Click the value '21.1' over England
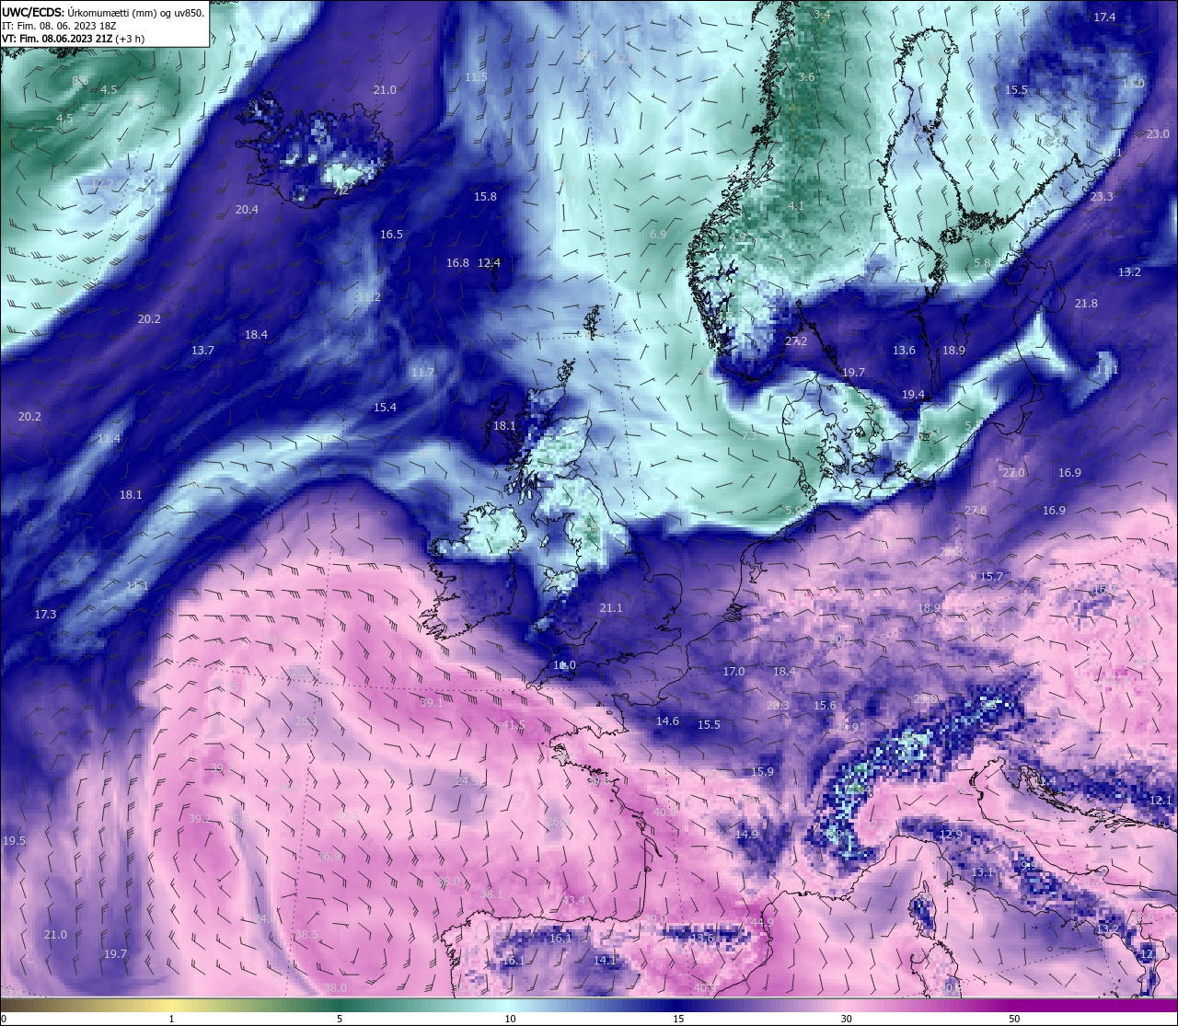Viewport: 1178px width, 1026px height. coord(611,608)
